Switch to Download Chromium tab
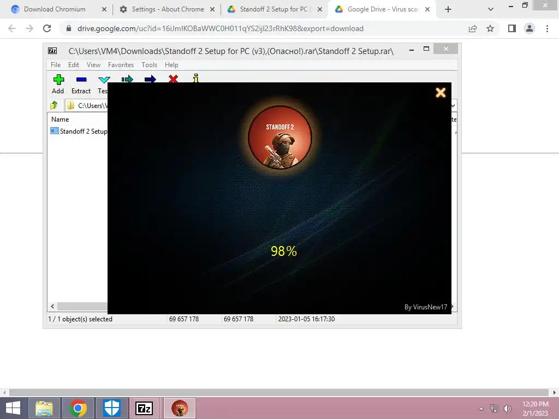559x419 pixels. (55, 9)
